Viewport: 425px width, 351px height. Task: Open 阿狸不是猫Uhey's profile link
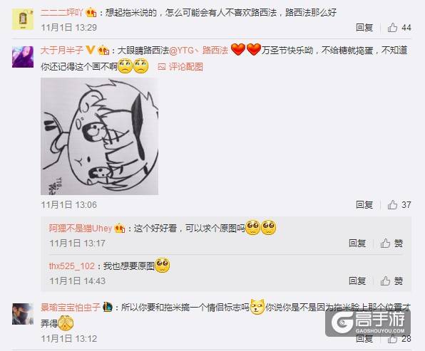click(81, 229)
